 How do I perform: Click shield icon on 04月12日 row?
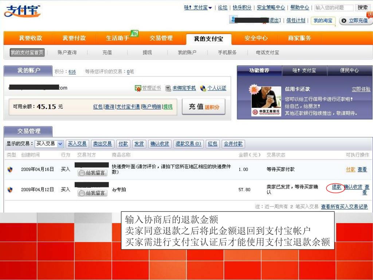pyautogui.click(x=10, y=190)
